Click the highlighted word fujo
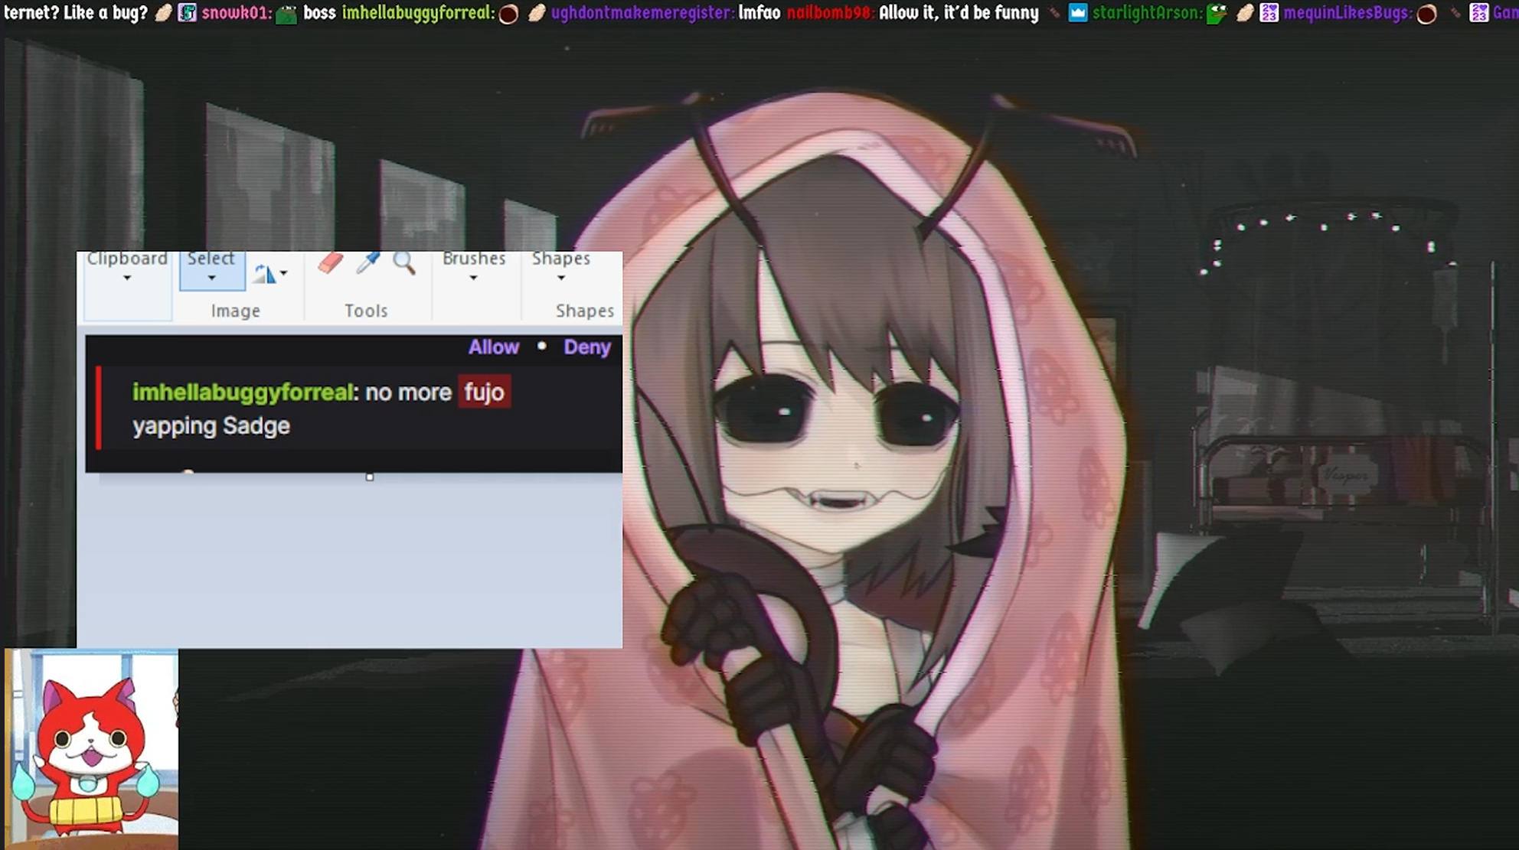 point(484,392)
